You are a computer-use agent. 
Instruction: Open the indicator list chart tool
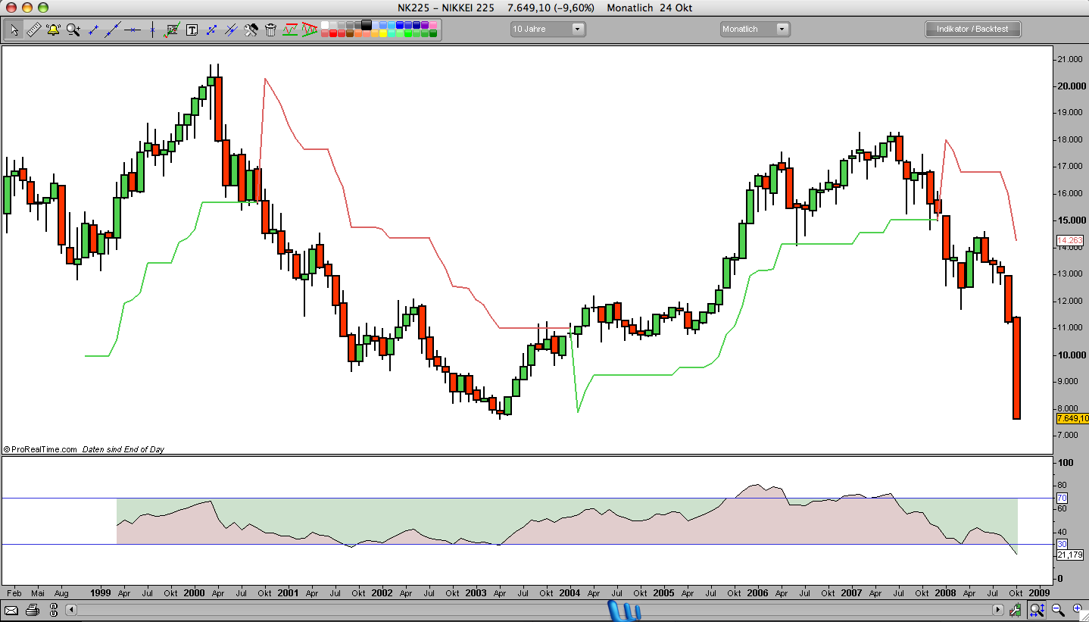click(172, 30)
